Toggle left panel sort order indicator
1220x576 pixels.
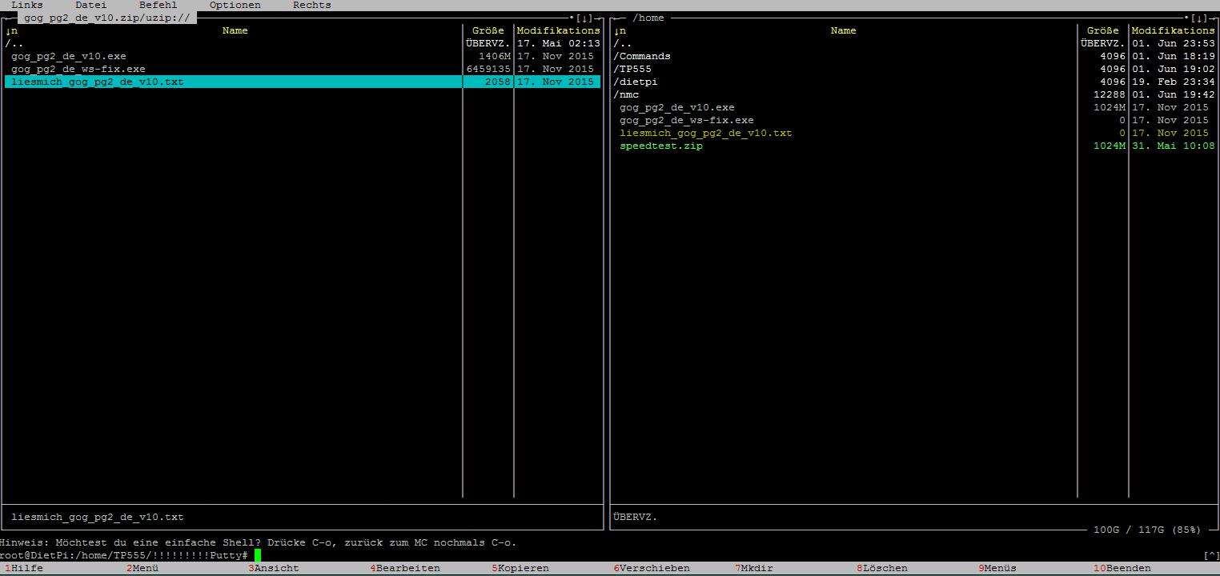pyautogui.click(x=11, y=30)
